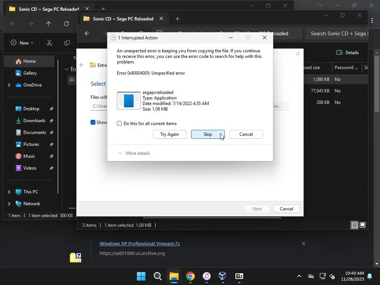This screenshot has width=380, height=285.
Task: Click Chrome's three-dot menu button
Action: click(372, 21)
